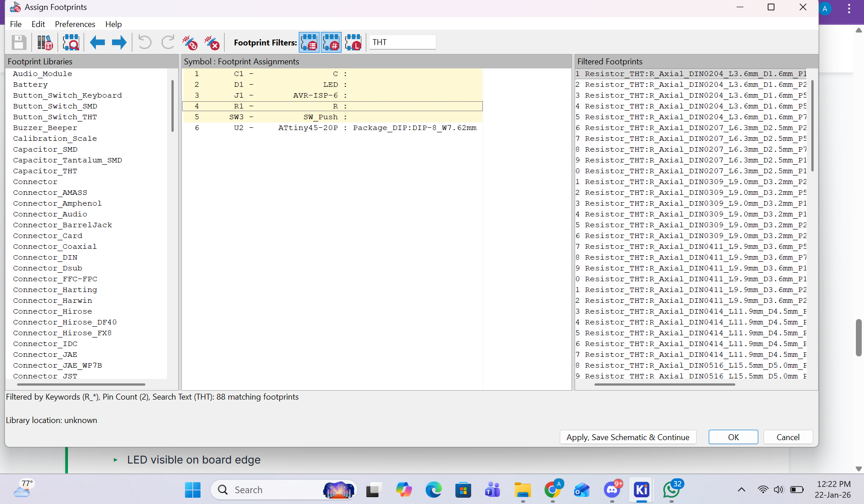Screen dimensions: 864x504
Task: Select the Capacitor_THT library
Action: 45,171
